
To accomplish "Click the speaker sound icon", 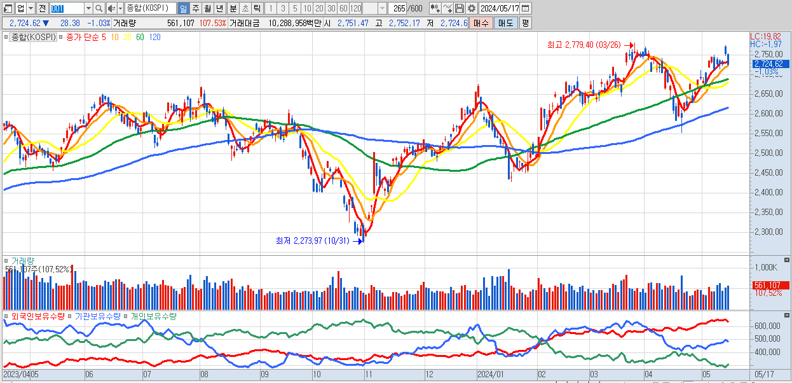I will click(x=111, y=8).
